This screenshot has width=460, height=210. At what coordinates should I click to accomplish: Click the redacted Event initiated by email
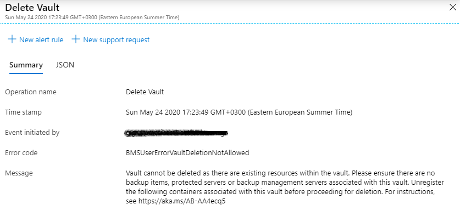click(176, 133)
